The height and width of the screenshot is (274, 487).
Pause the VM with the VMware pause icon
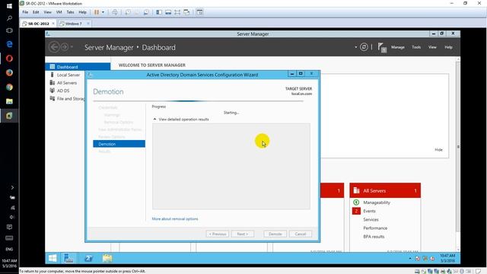pyautogui.click(x=97, y=12)
